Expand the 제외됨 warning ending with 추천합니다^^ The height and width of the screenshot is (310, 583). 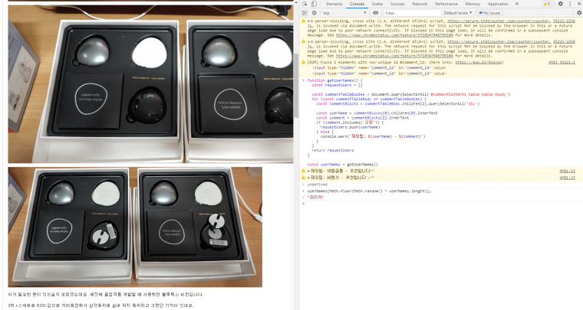tap(308, 171)
